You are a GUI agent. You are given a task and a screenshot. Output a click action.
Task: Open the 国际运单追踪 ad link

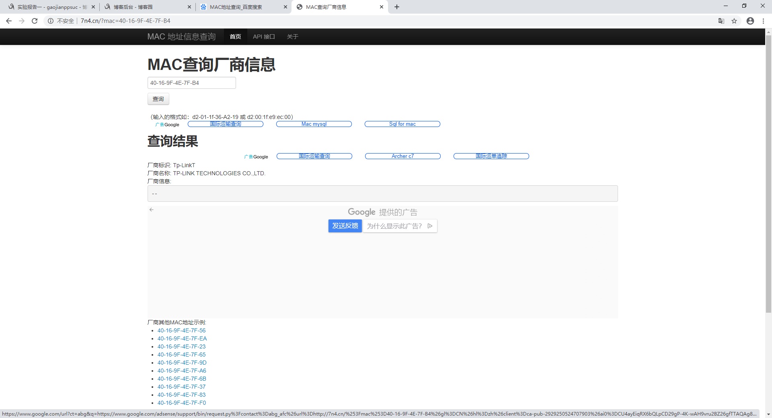click(491, 156)
